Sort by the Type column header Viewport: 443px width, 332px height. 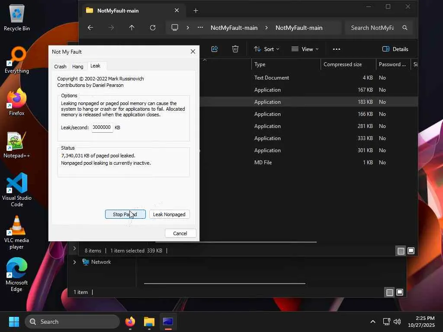point(286,64)
